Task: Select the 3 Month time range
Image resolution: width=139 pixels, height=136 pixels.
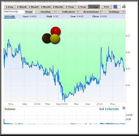Action: (x=46, y=7)
